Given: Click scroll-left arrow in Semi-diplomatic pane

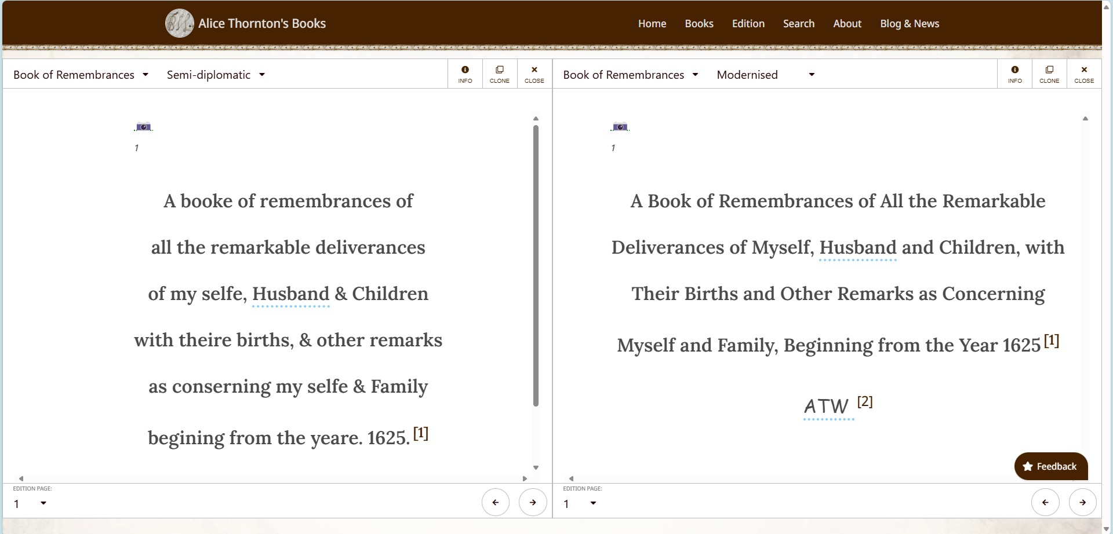Looking at the screenshot, I should tap(21, 478).
